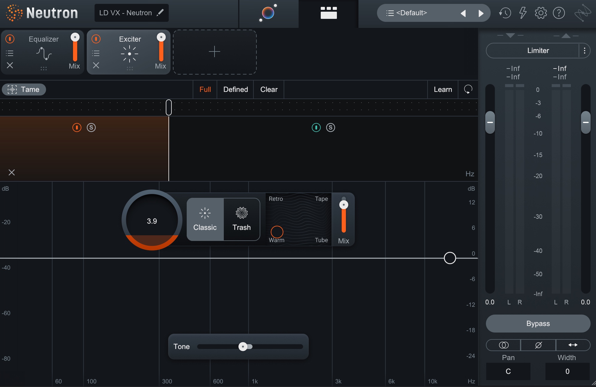Image resolution: width=596 pixels, height=387 pixels.
Task: Select the Equalizer curve icon
Action: (44, 54)
